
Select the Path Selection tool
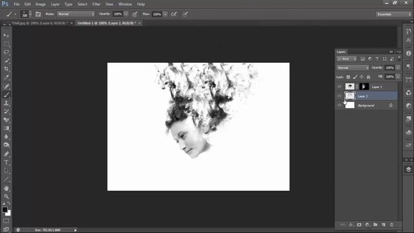click(6, 171)
